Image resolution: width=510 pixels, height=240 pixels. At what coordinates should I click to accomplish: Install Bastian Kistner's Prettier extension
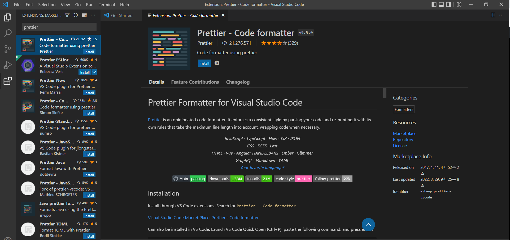click(89, 154)
